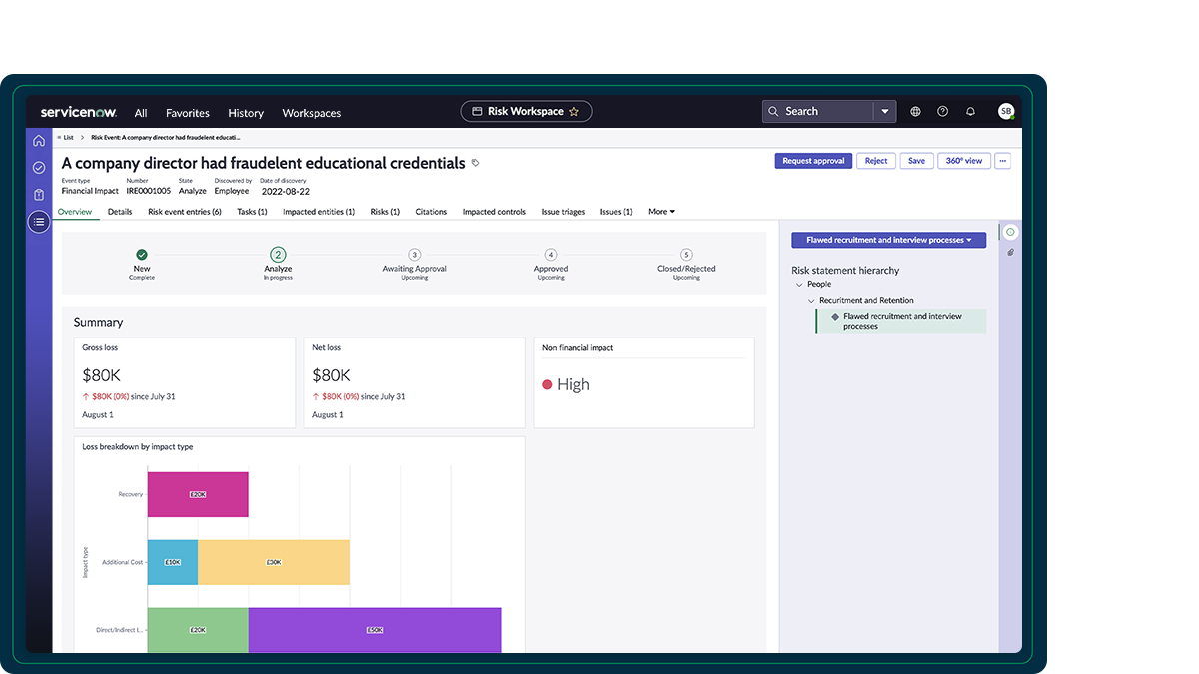Switch to the Risk event entries tab
This screenshot has height=674, width=1199.
[x=185, y=212]
